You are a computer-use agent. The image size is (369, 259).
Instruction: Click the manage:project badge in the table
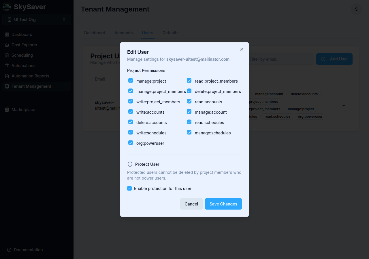[x=301, y=109]
